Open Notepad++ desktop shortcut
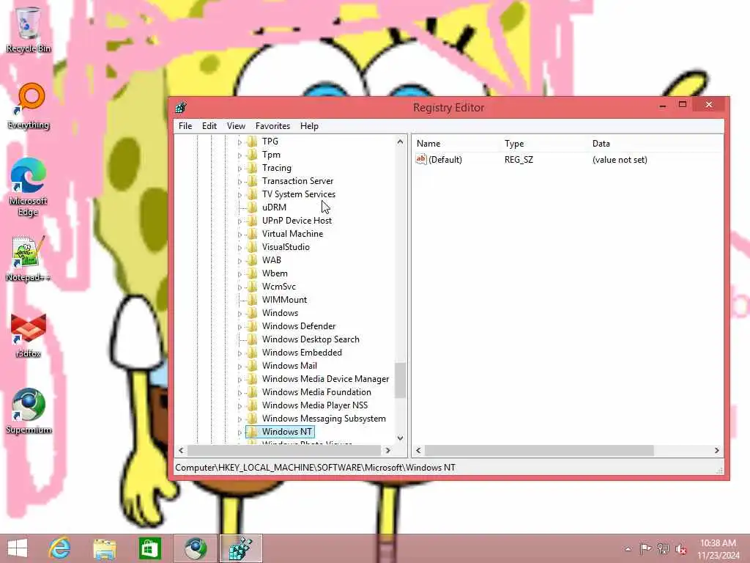This screenshot has width=750, height=563. click(x=29, y=259)
